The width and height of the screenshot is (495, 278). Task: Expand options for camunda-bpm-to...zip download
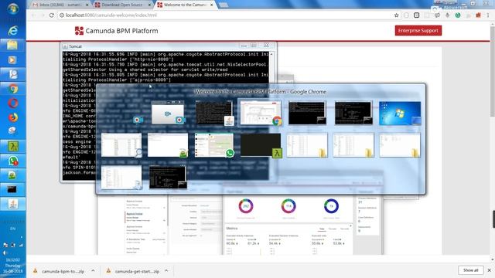[x=93, y=271]
